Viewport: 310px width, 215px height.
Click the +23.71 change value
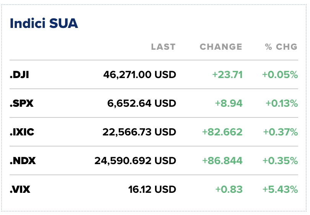coord(227,75)
